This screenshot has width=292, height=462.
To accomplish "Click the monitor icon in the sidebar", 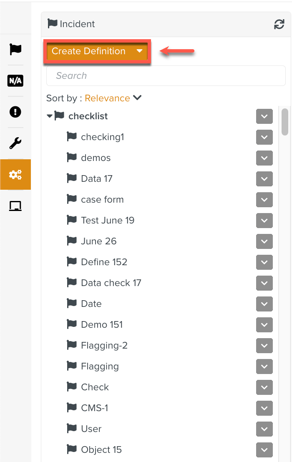I will click(15, 206).
